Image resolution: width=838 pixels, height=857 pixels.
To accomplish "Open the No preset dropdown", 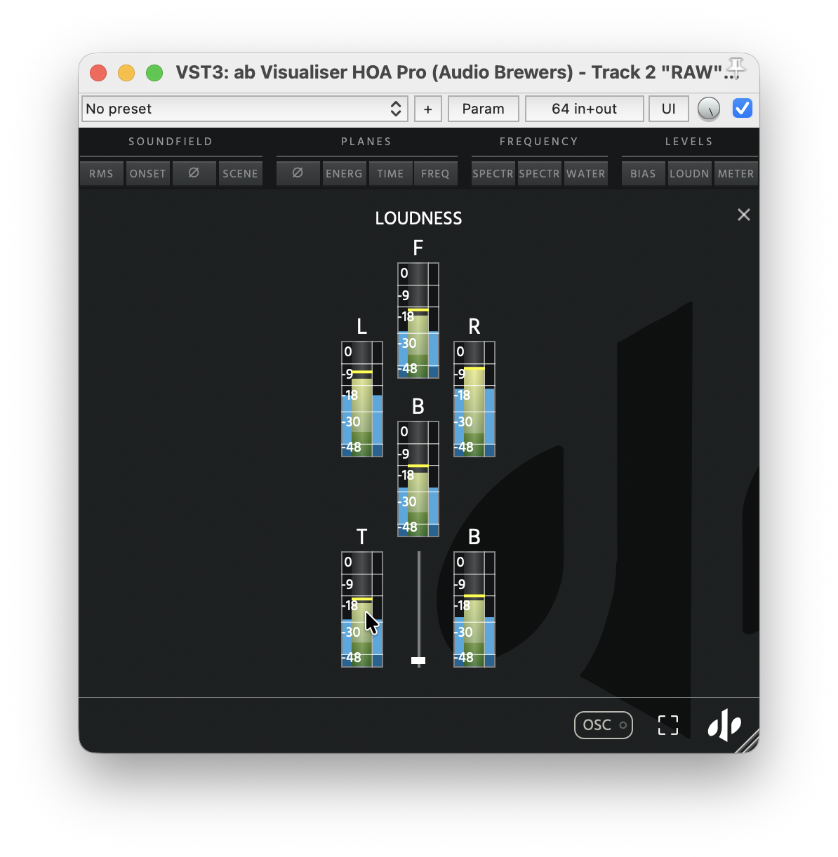I will (x=244, y=109).
